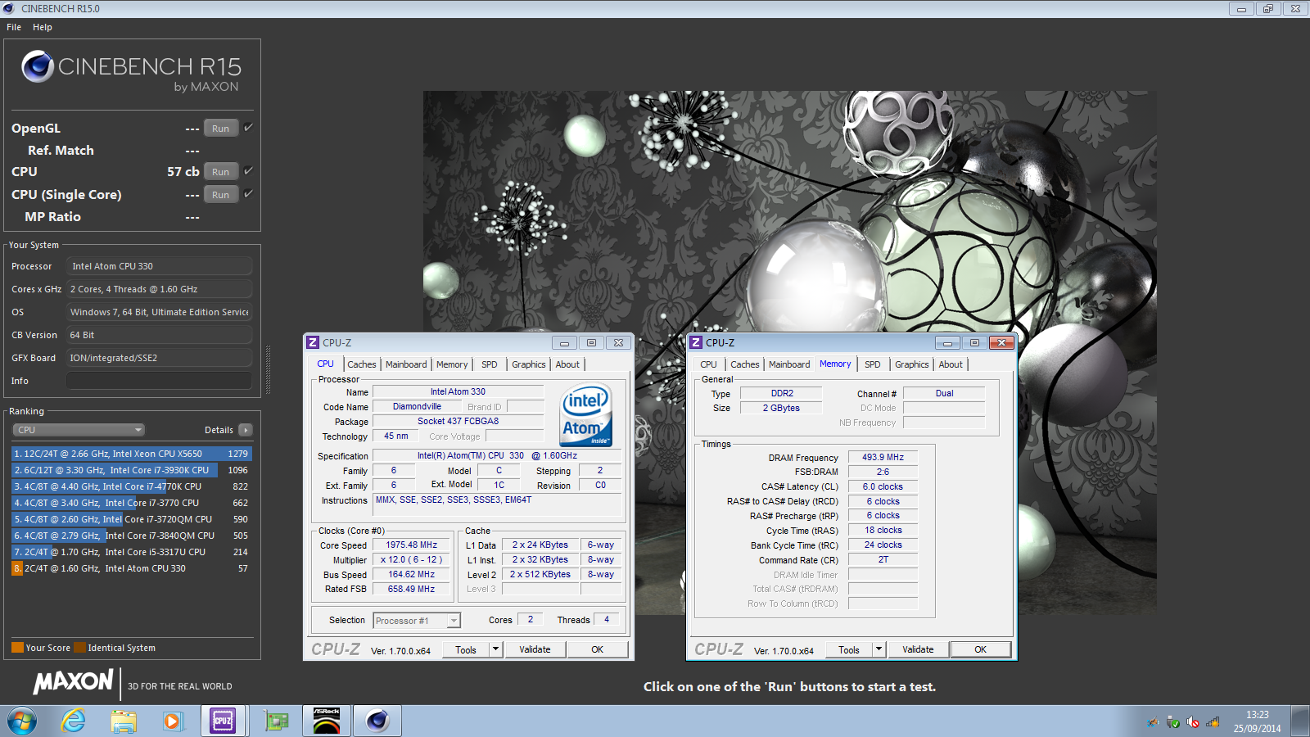The image size is (1310, 737).
Task: Switch to Mainboard tab in left CPU-Z
Action: click(x=406, y=364)
